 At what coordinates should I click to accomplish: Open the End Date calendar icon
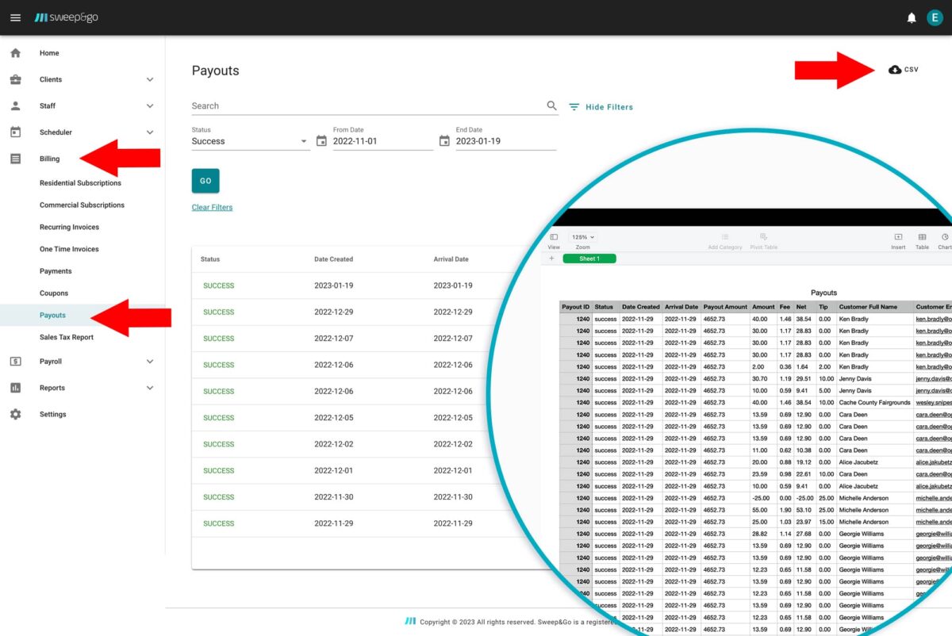coord(444,141)
